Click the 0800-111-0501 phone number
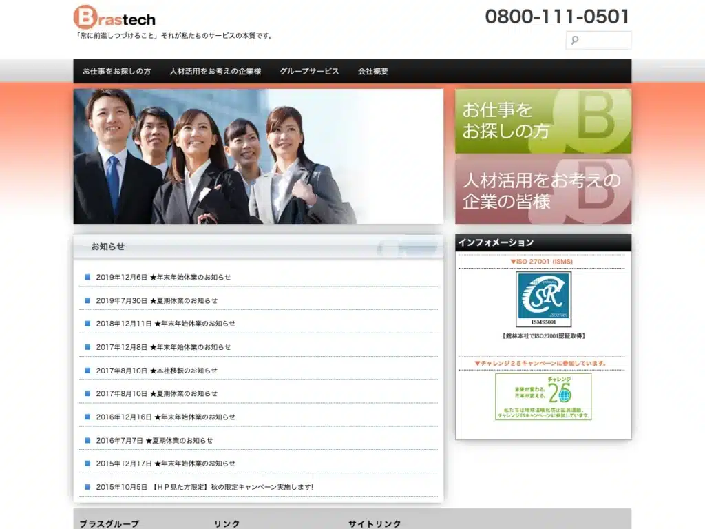Viewport: 705px width, 529px height. click(557, 17)
